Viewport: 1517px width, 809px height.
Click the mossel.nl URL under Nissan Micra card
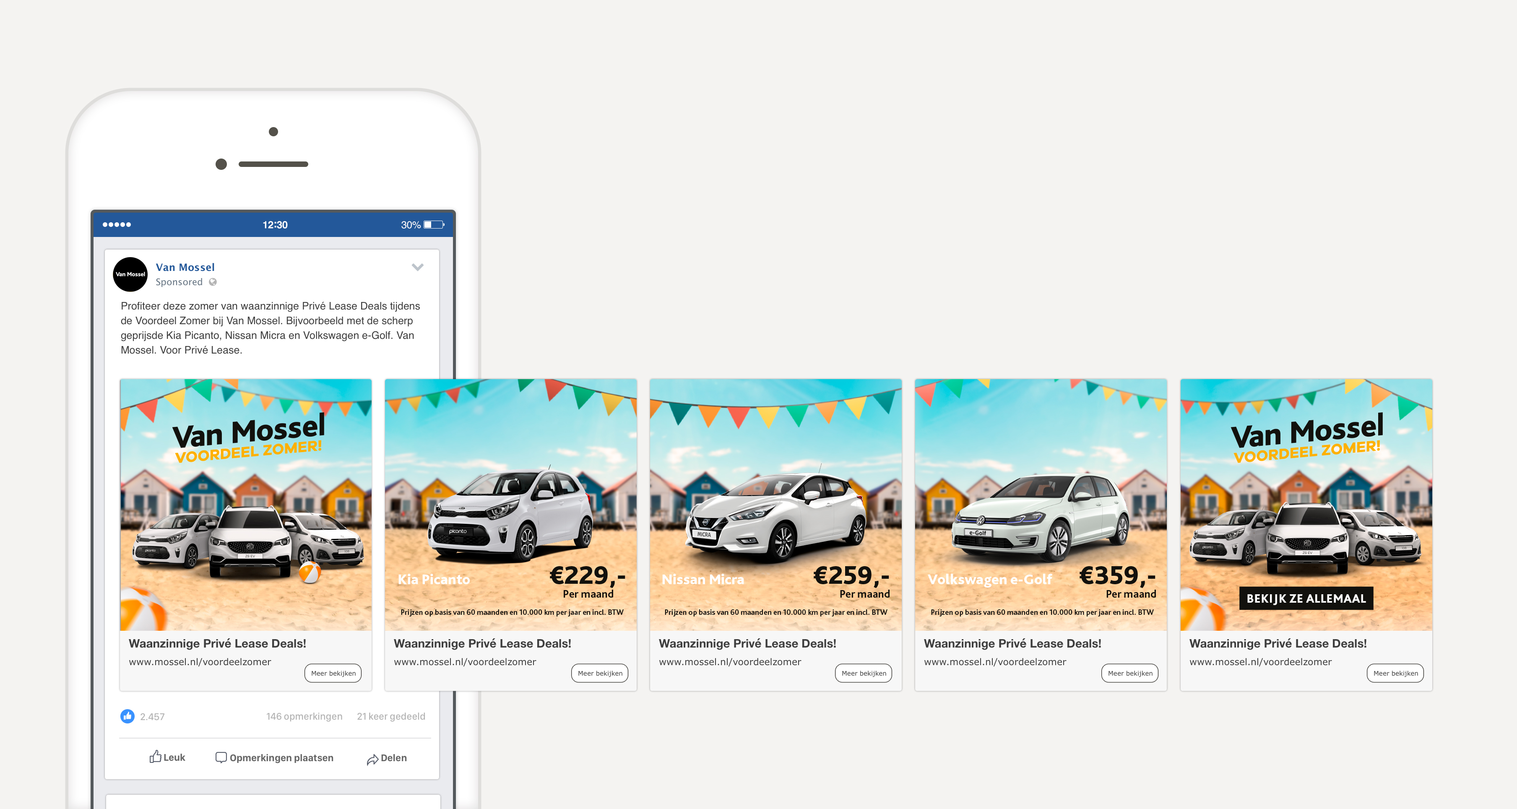tap(730, 662)
